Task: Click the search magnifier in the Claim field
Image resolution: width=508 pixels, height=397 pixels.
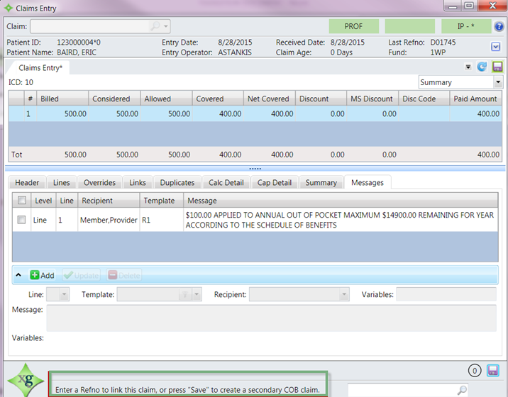Action: pyautogui.click(x=155, y=26)
